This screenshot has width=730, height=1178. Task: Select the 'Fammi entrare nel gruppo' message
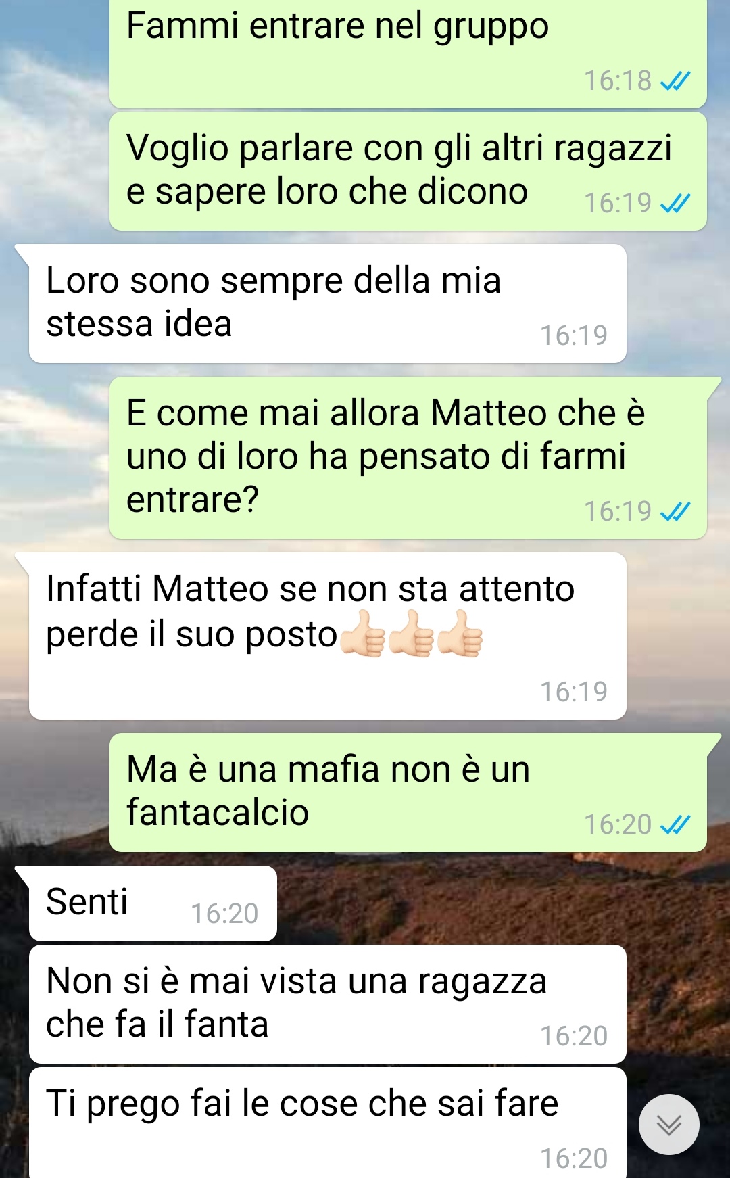408,53
